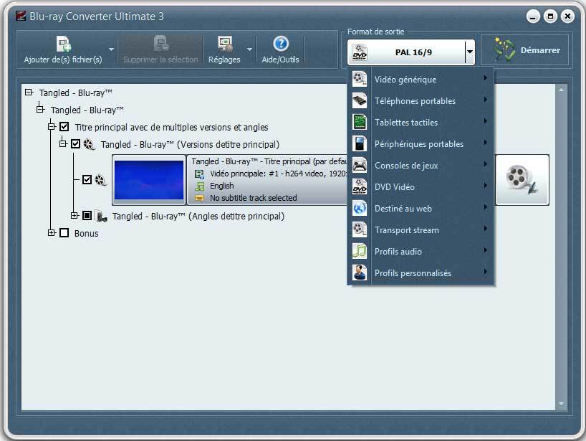The image size is (586, 441).
Task: Toggle the checkbox beside the video thumbnail
Action: coord(87,179)
